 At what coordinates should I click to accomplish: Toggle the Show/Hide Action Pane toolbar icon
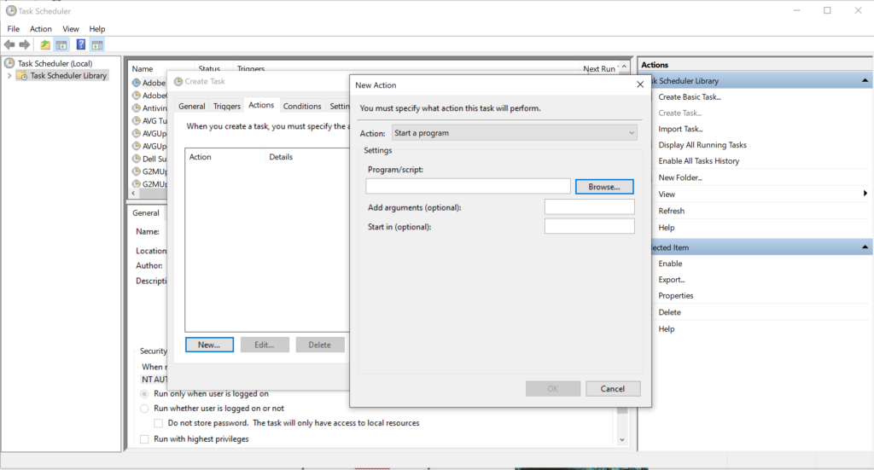click(97, 44)
